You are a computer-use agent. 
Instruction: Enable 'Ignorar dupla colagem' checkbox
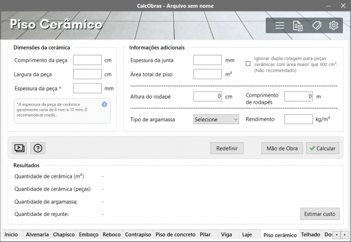tap(248, 64)
